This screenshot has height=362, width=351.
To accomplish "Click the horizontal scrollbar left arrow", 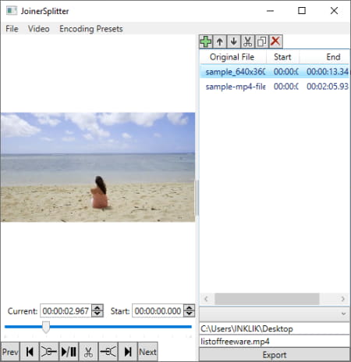I will tap(207, 299).
